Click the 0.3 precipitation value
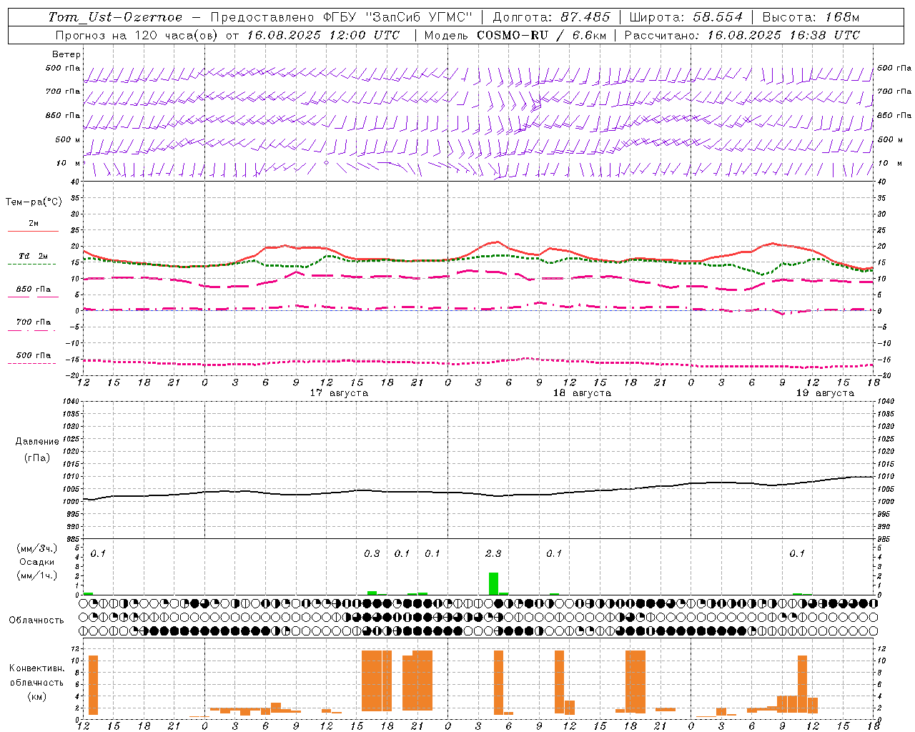 click(x=372, y=554)
